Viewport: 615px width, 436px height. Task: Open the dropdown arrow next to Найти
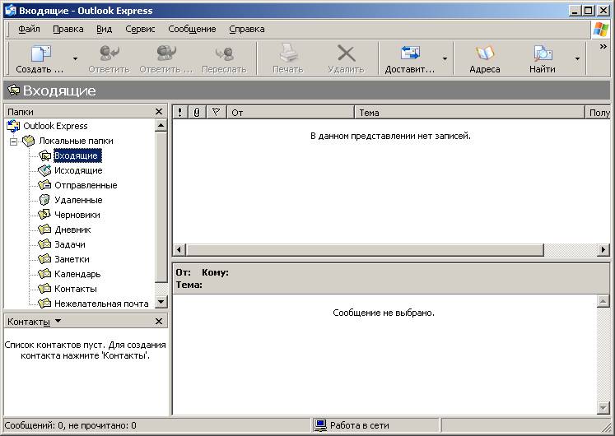[577, 58]
